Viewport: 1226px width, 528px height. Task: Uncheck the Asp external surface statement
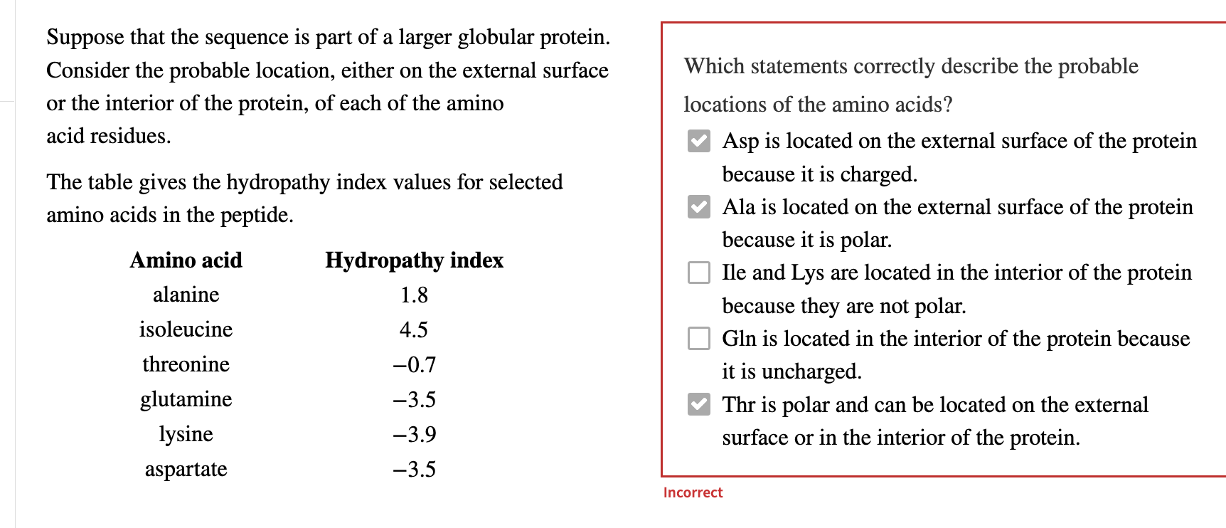(700, 142)
